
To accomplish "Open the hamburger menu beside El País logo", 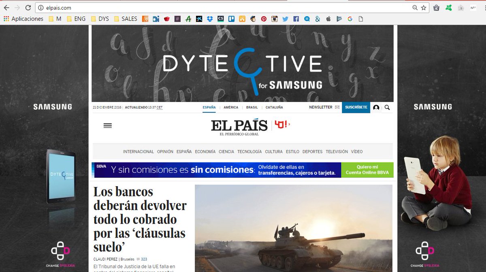I will (107, 125).
